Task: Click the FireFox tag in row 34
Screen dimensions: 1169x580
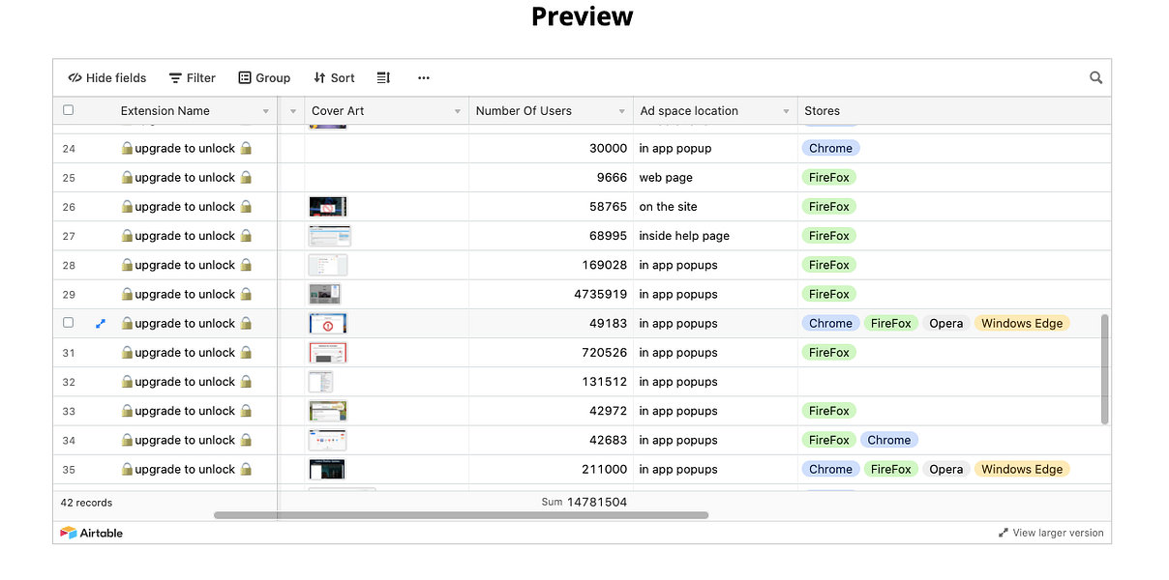Action: pyautogui.click(x=829, y=440)
